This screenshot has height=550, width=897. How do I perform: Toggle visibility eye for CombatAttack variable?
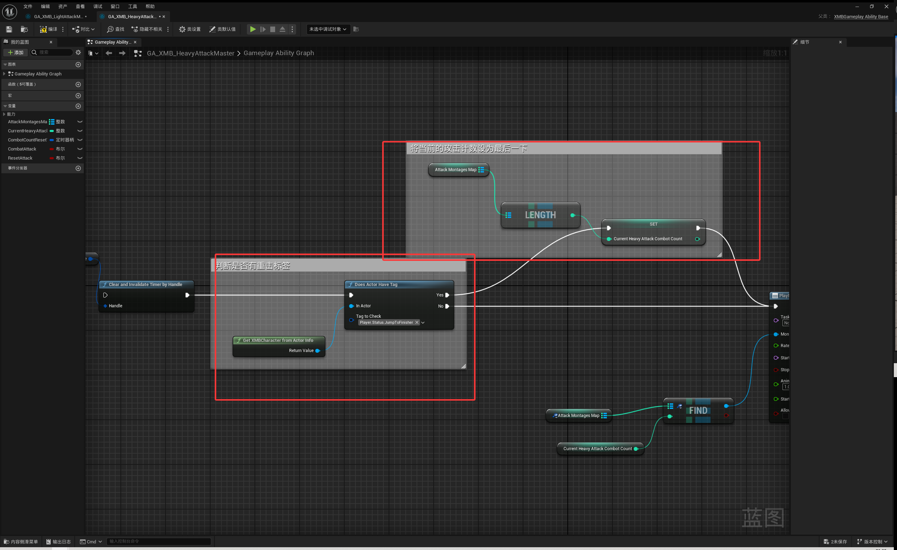pos(80,149)
